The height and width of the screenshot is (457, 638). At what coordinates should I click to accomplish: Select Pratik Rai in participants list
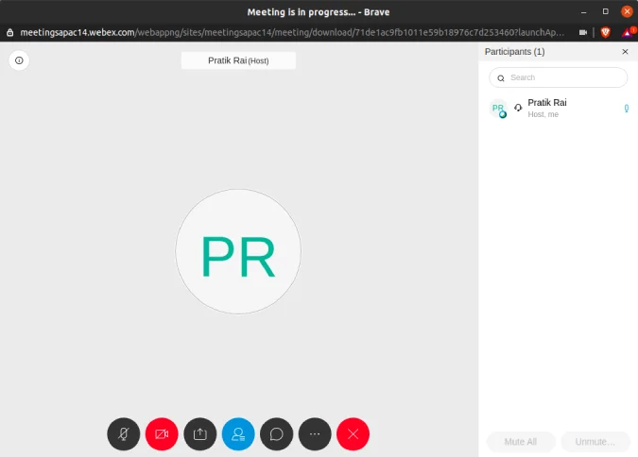[558, 109]
